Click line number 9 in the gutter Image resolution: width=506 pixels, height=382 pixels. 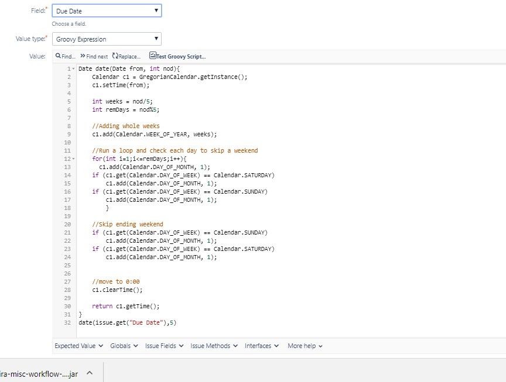(x=69, y=134)
